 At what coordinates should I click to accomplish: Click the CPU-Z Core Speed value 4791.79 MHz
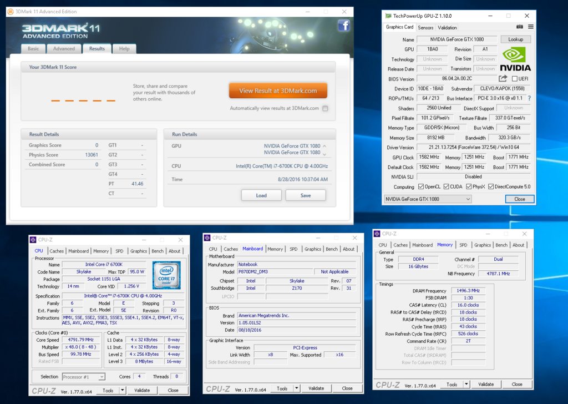point(81,340)
